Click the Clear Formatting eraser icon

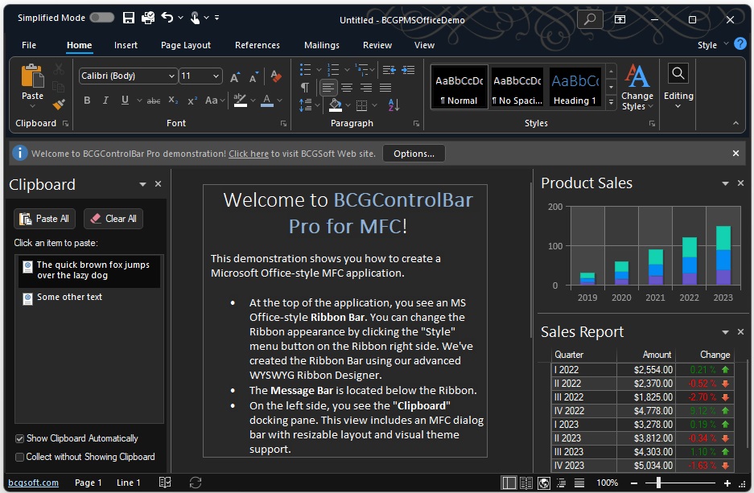276,76
